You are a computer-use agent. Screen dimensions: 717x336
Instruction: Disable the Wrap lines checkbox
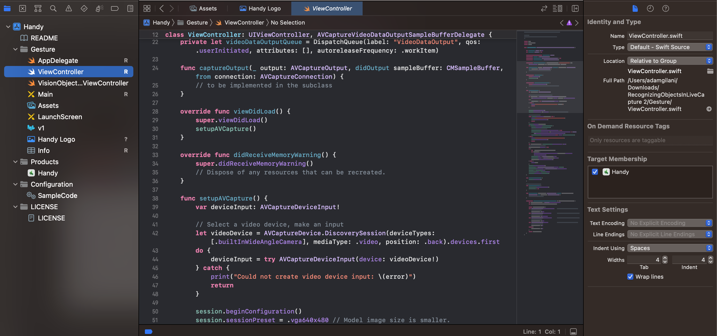tap(630, 277)
